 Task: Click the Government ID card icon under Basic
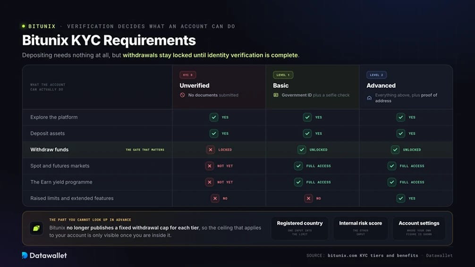point(276,95)
